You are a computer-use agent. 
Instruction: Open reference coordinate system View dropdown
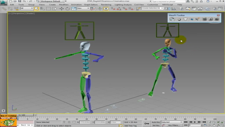pyautogui.click(x=83, y=8)
